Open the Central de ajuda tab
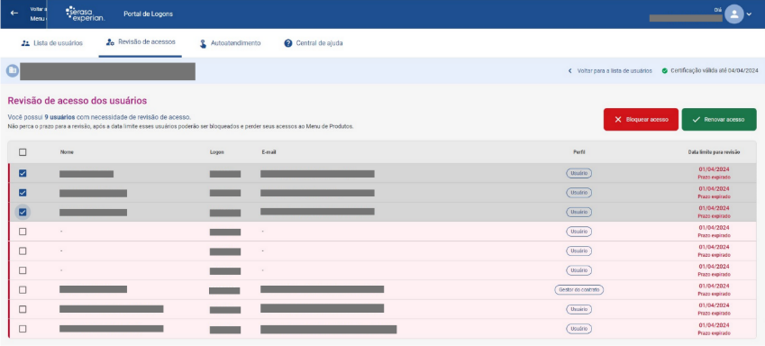This screenshot has height=346, width=765. [x=314, y=43]
